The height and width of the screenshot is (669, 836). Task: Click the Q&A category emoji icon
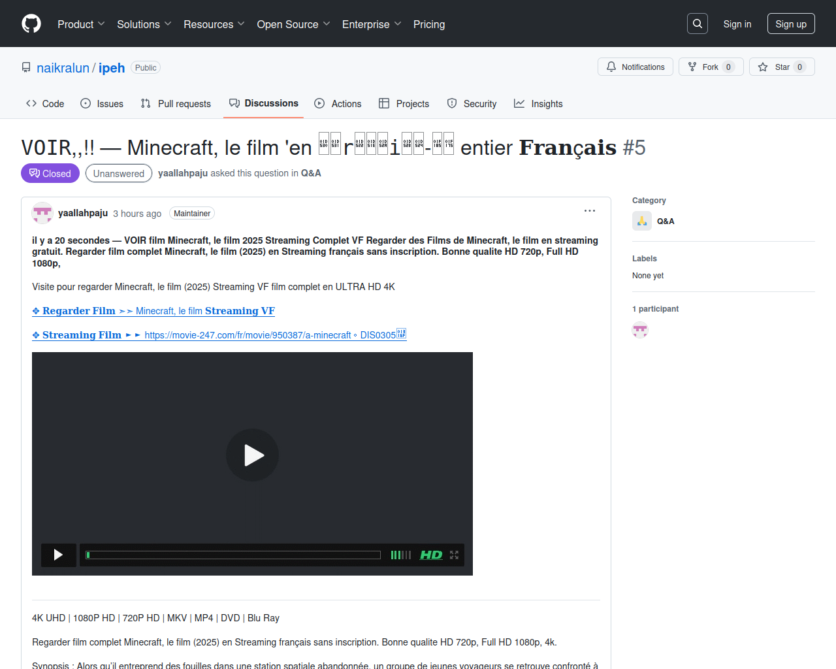click(642, 221)
